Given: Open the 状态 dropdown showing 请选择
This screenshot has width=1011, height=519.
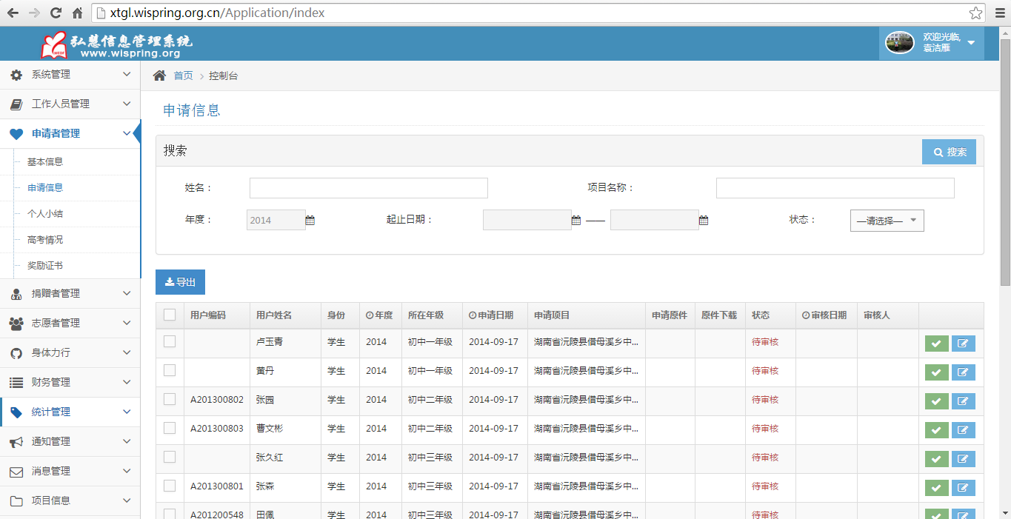Looking at the screenshot, I should [887, 221].
